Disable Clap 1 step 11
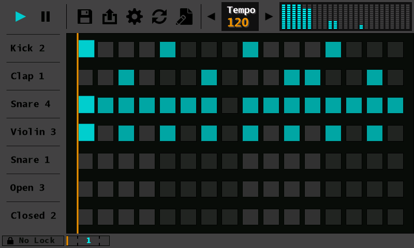 [292, 78]
